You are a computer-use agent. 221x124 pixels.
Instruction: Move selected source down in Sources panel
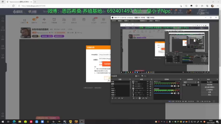[146, 98]
